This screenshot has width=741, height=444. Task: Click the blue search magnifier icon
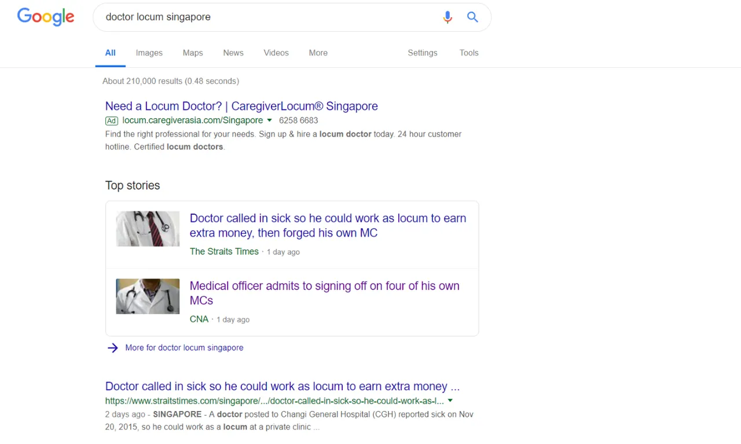[x=472, y=17]
